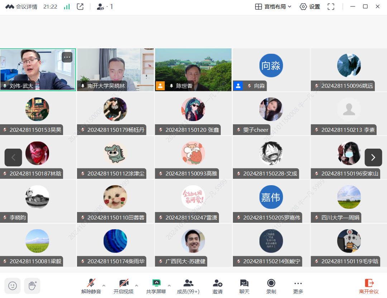Screen dimensions: 387x298
Task: Go to the next page of participants
Action: (373, 158)
